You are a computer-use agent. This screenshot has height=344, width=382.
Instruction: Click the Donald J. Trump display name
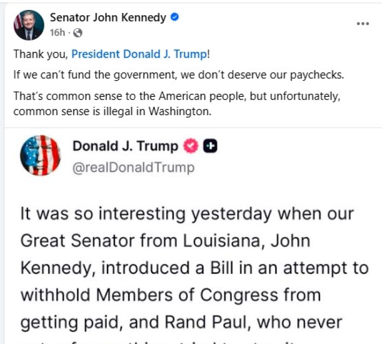coord(126,147)
